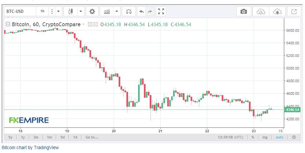Click Go to... date button
Image resolution: width=305 pixels, height=153 pixels.
(x=92, y=137)
